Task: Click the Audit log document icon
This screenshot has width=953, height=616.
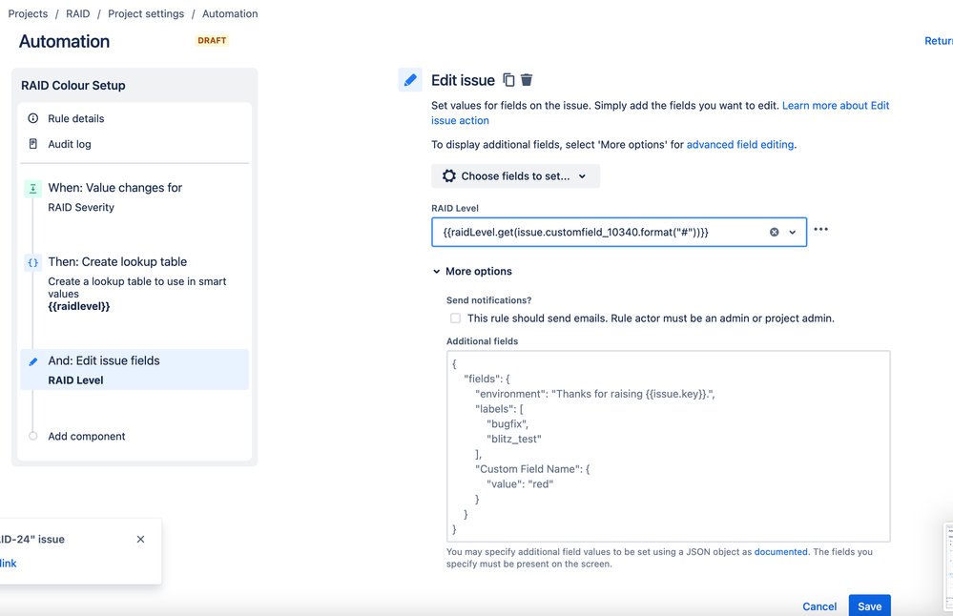Action: (x=33, y=144)
